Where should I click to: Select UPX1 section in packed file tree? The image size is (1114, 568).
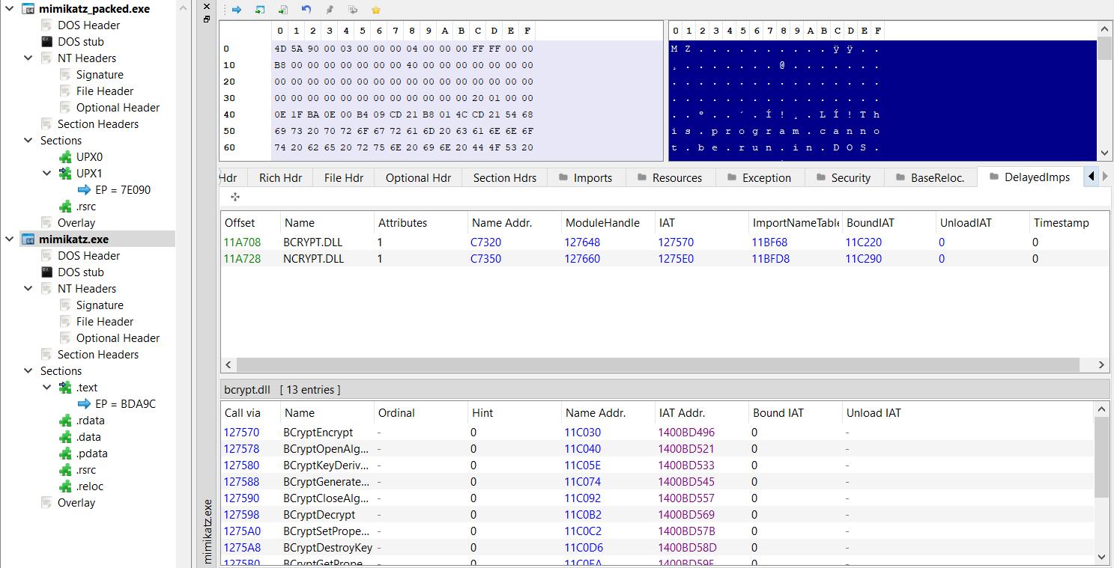80,174
